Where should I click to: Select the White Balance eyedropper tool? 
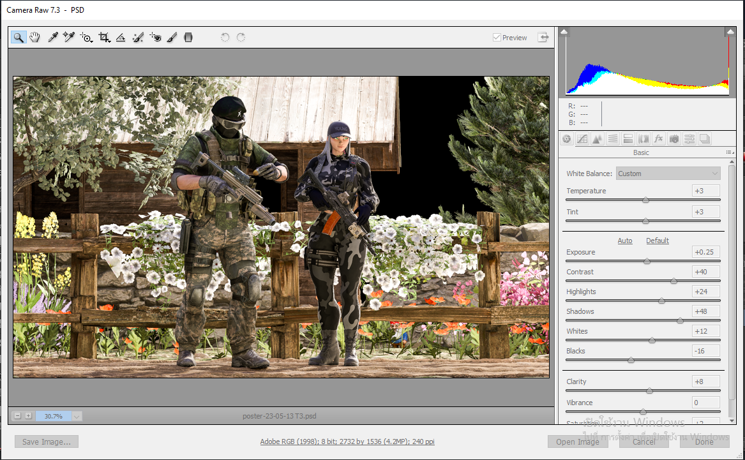click(x=53, y=38)
